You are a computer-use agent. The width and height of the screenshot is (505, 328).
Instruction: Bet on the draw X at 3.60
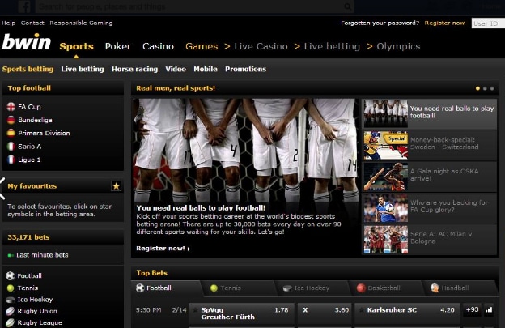click(x=325, y=313)
